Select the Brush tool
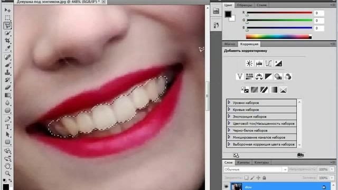This screenshot has height=190, width=338. tap(7, 64)
